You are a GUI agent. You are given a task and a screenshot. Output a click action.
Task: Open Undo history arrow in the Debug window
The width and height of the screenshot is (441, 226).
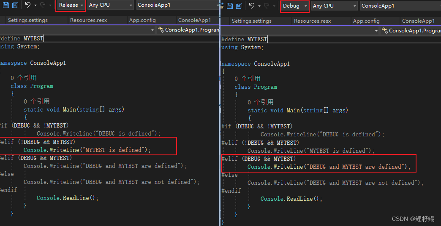tap(259, 6)
